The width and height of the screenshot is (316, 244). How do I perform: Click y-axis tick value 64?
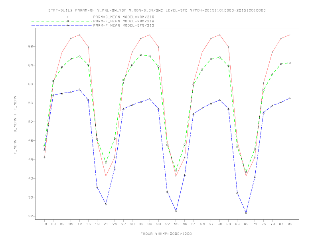click(30, 65)
